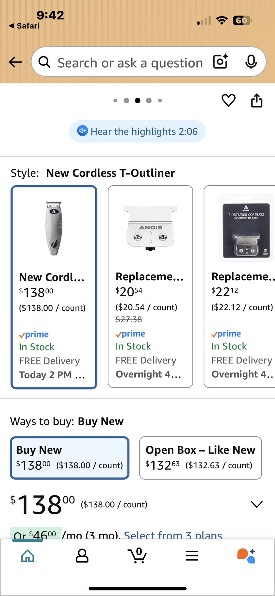The width and height of the screenshot is (275, 596).
Task: Add item to wish list heart
Action: tap(228, 100)
